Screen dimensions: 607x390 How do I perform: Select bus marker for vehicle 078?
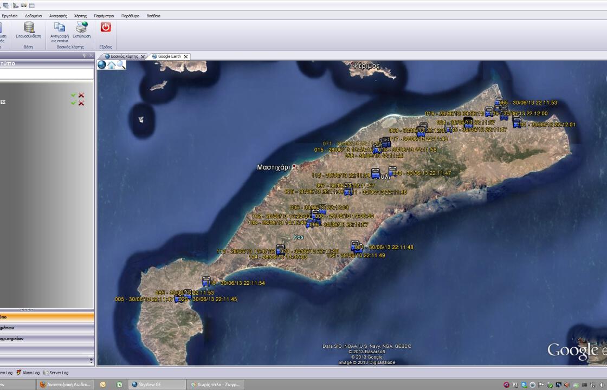pyautogui.click(x=280, y=250)
